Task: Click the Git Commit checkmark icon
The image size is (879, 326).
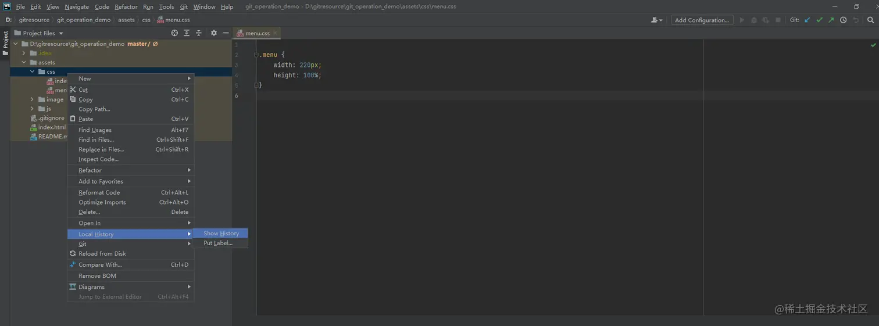Action: coord(819,20)
